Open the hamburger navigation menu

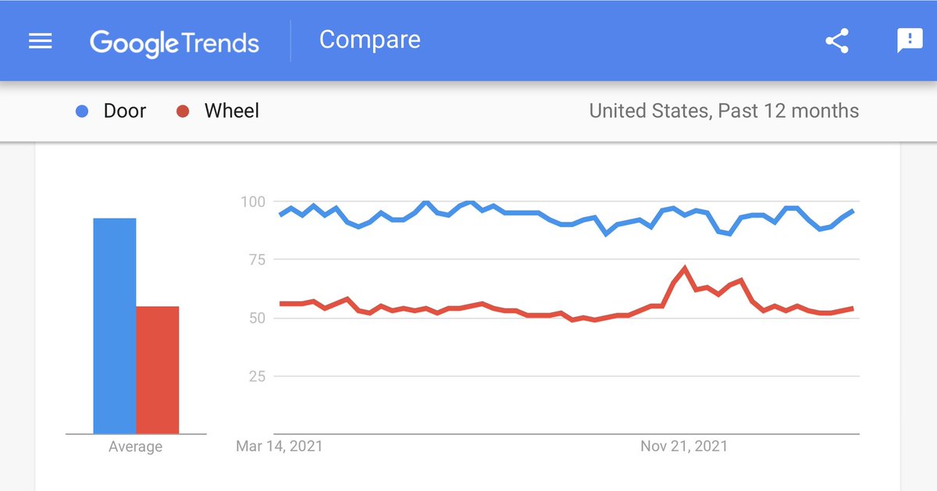(x=40, y=41)
